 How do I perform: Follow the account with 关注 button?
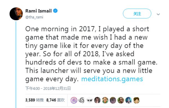coord(137,14)
